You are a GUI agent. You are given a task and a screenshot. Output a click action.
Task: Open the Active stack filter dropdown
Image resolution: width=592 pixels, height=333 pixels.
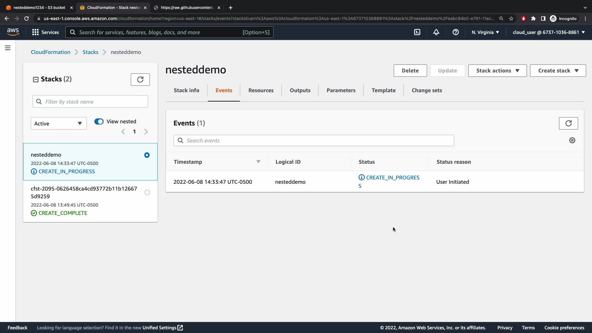(x=59, y=123)
